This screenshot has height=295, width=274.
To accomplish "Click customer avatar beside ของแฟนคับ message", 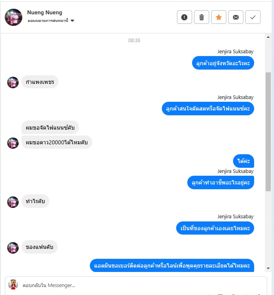I will point(13,248).
